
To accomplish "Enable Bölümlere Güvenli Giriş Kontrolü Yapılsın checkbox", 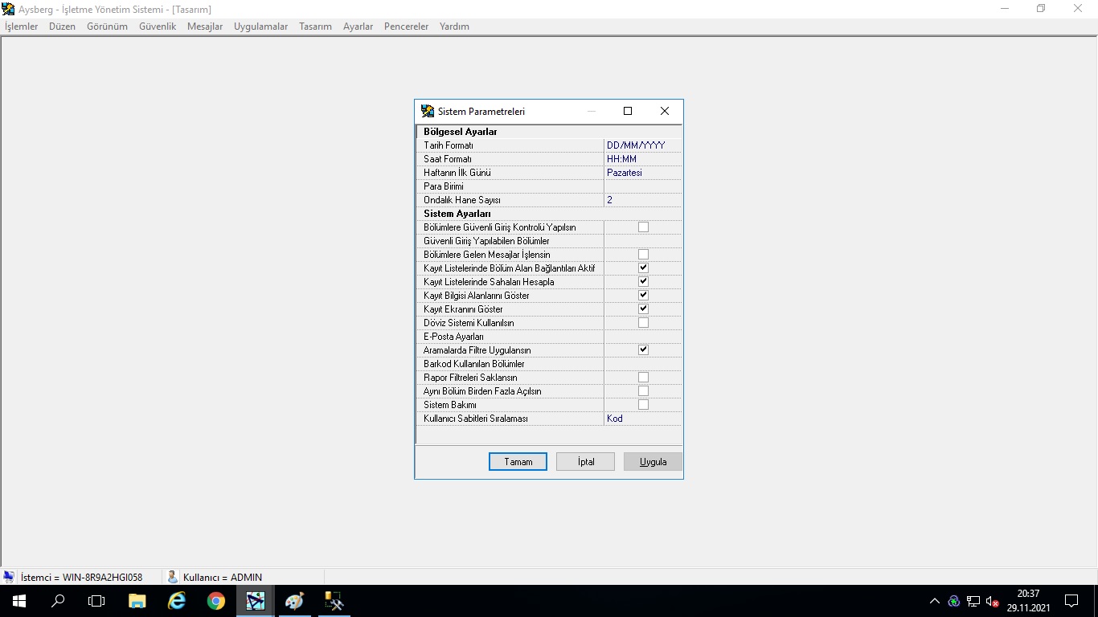I will (x=643, y=227).
